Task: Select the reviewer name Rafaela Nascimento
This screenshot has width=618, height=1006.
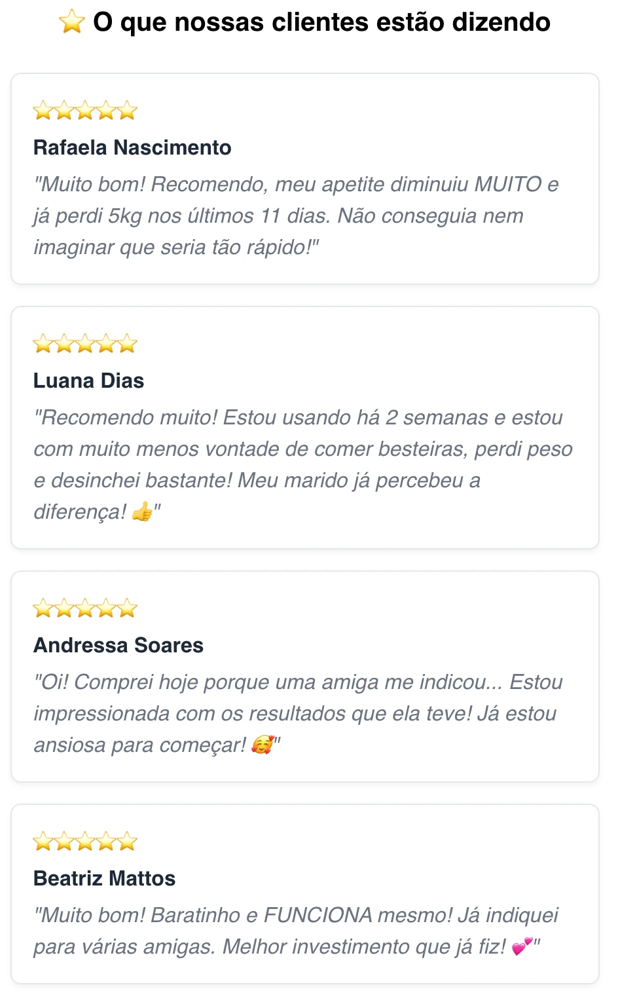Action: (x=132, y=147)
